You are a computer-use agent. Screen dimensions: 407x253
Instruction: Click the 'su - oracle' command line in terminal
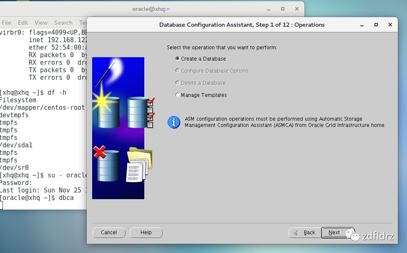[43, 175]
